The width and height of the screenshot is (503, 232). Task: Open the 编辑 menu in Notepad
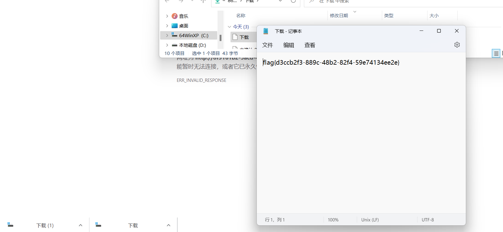(289, 45)
